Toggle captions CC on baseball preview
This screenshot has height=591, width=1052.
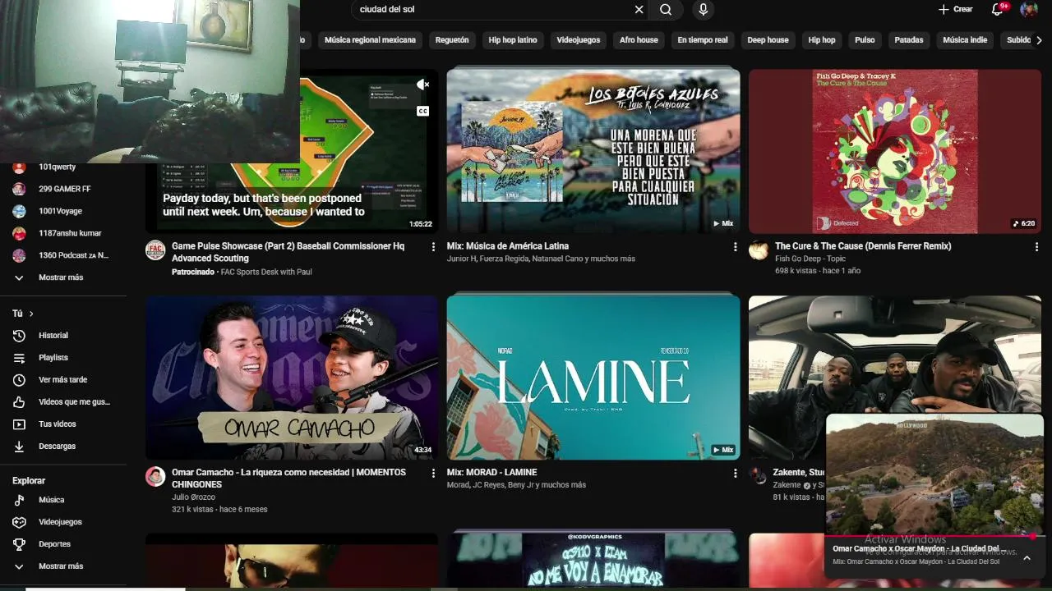coord(422,111)
